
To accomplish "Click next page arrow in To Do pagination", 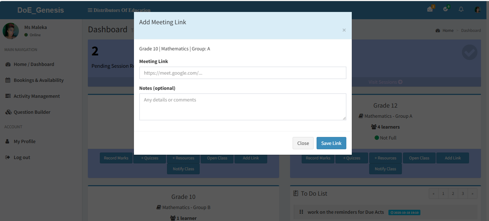I will 472,193.
